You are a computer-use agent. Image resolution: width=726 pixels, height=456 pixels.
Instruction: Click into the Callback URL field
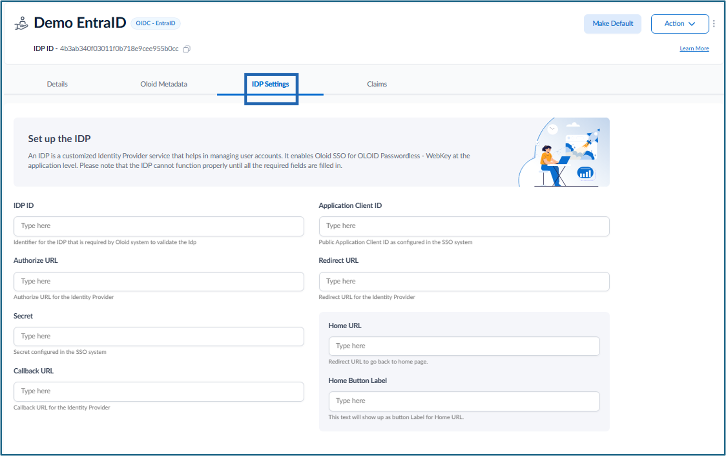pos(159,391)
